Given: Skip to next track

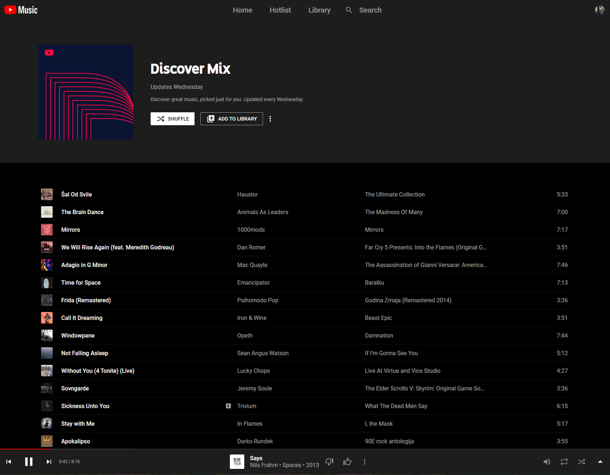Looking at the screenshot, I should point(49,462).
